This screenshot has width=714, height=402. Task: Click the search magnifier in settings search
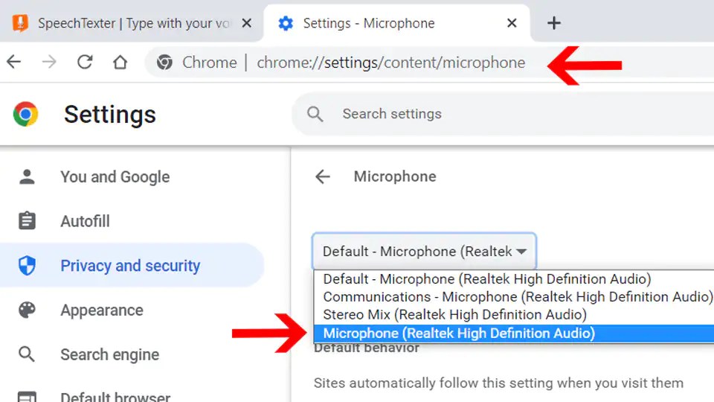click(x=315, y=114)
